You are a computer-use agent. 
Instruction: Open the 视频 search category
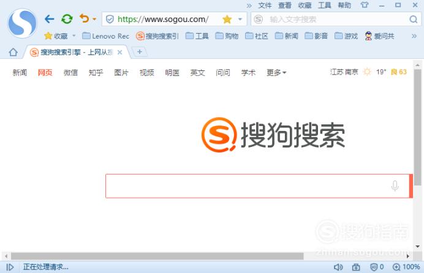point(146,72)
